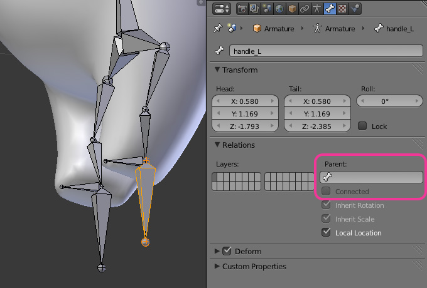Toggle the Connected checkbox
This screenshot has height=288, width=427.
tap(326, 191)
